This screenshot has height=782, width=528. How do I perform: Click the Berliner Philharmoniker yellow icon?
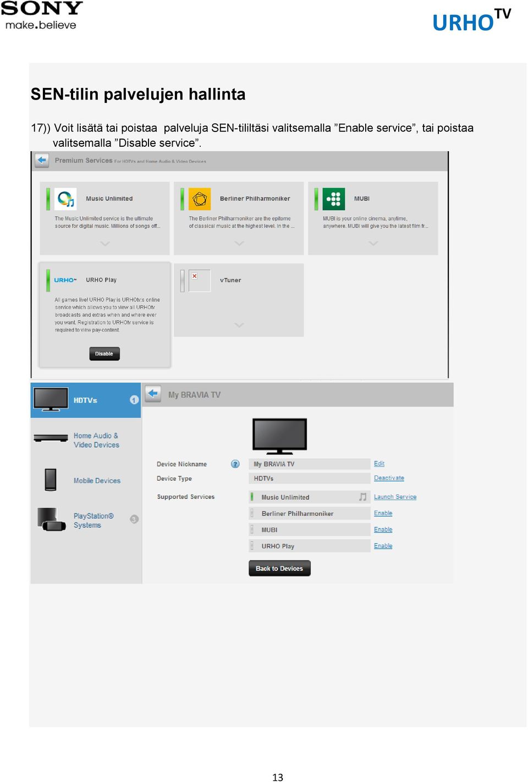tap(200, 199)
